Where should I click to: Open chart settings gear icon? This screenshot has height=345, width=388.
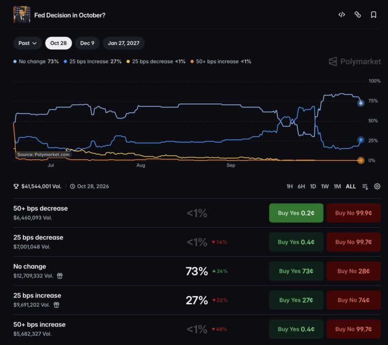tap(377, 186)
